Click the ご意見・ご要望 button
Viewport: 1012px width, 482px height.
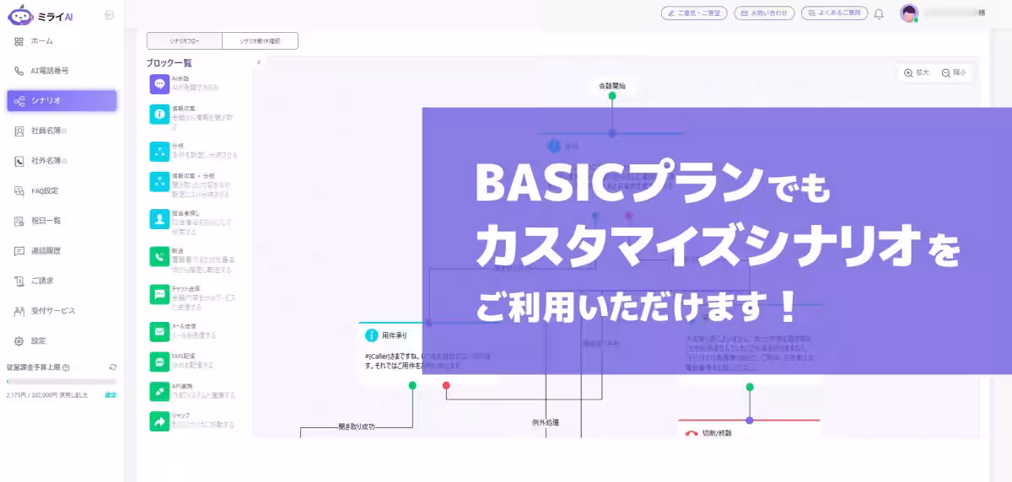[x=695, y=13]
